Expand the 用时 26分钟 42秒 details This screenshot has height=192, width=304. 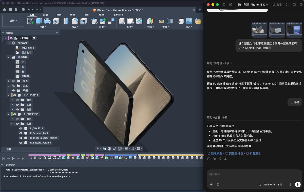pos(220,63)
